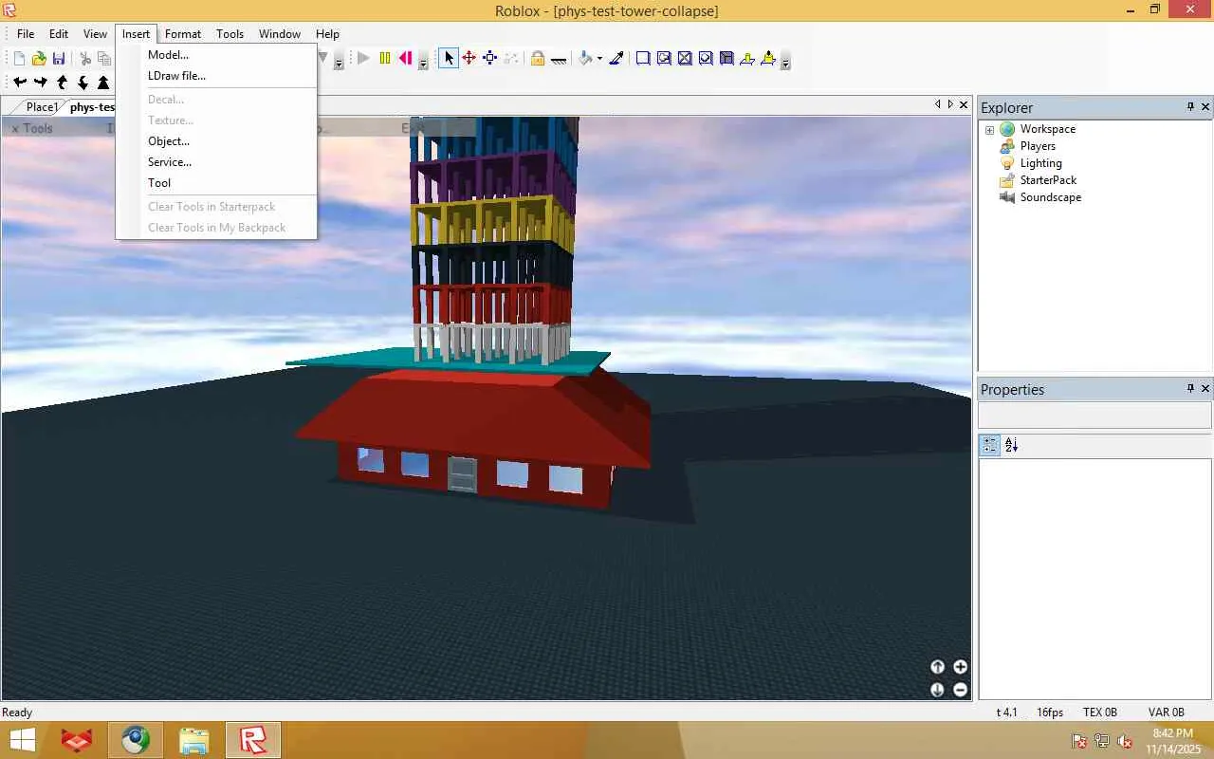Viewport: 1214px width, 759px height.
Task: Click the Copy toolbar icon
Action: coord(104,59)
